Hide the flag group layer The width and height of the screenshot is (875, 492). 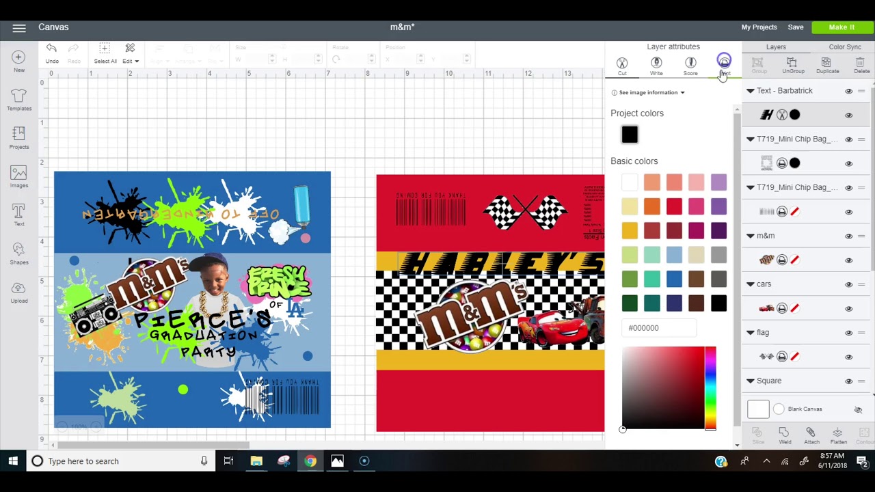tap(849, 333)
